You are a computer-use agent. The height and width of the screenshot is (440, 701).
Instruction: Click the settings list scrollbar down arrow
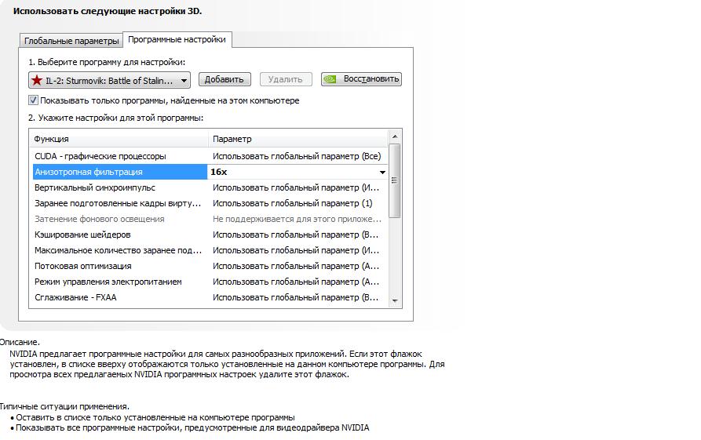tap(395, 300)
